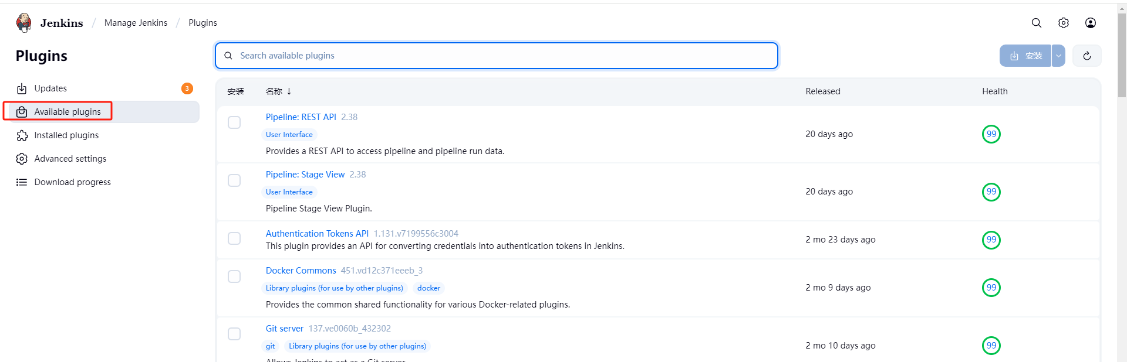This screenshot has width=1127, height=362.
Task: Click version text 137.ve0060b_432302
Action: (350, 329)
